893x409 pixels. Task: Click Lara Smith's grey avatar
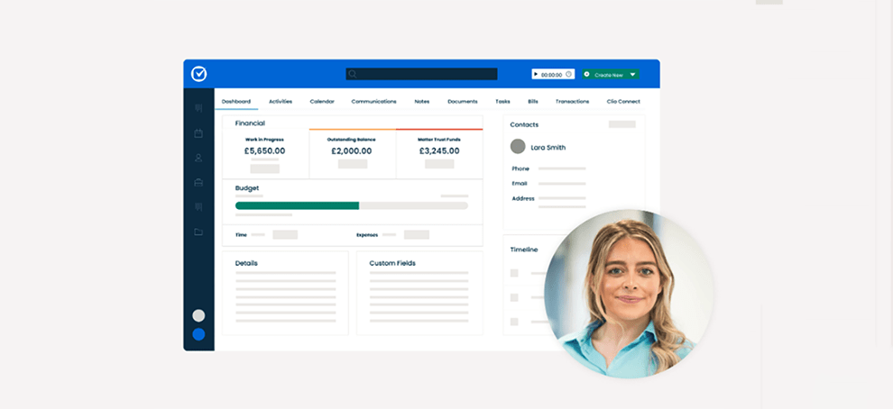(x=518, y=147)
